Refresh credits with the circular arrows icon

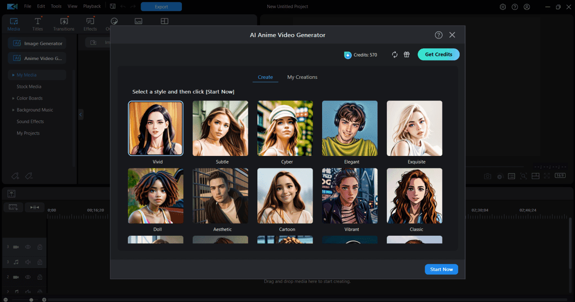(395, 55)
